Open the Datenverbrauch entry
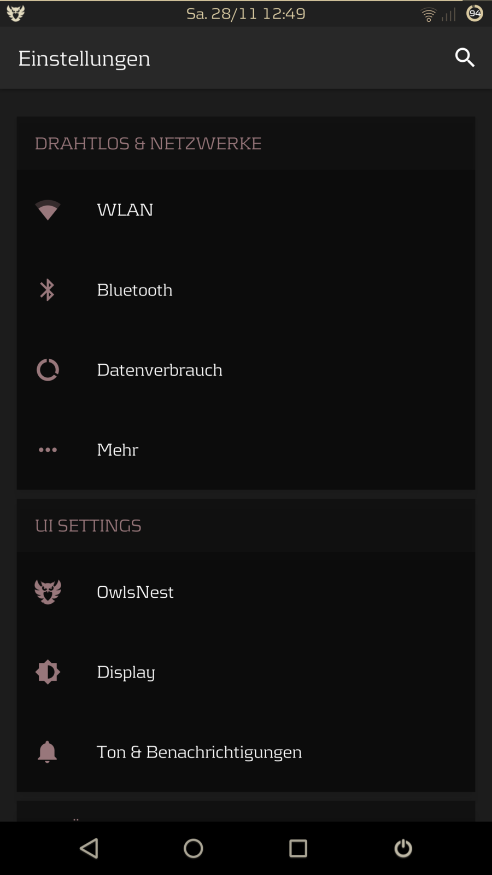The height and width of the screenshot is (875, 492). coord(160,370)
